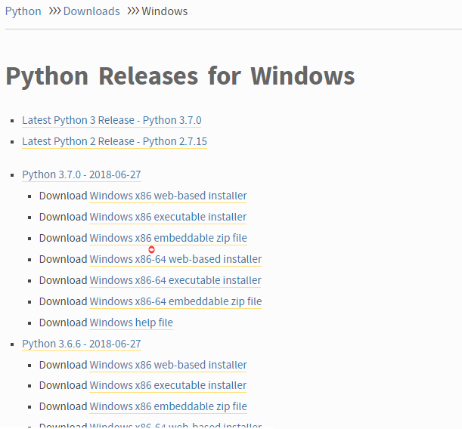Viewport: 462px width, 429px height.
Task: Click the Windows breadcrumb text
Action: pos(164,11)
